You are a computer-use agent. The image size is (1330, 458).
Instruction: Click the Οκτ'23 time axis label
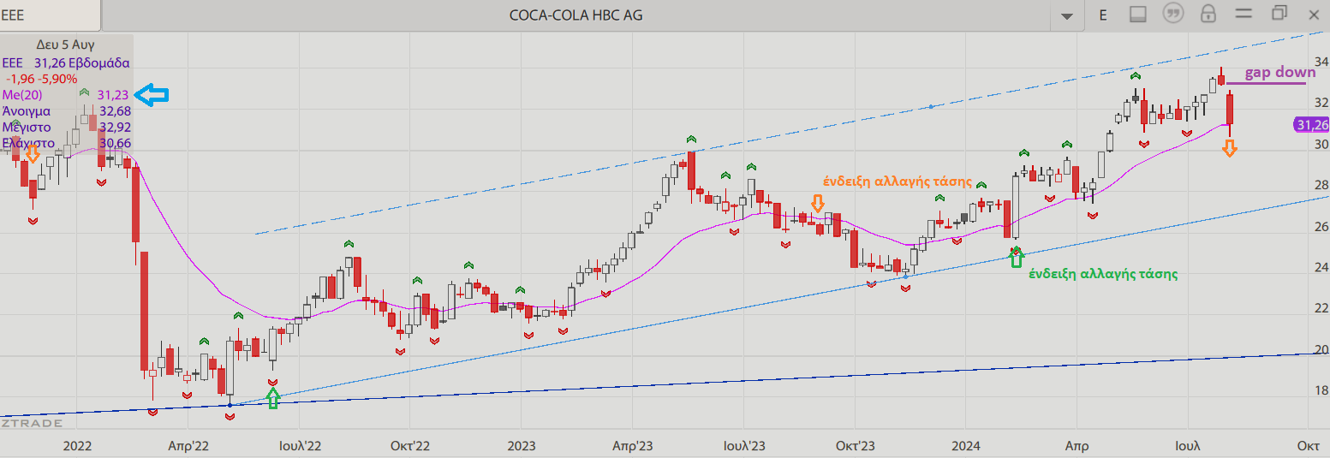(855, 445)
